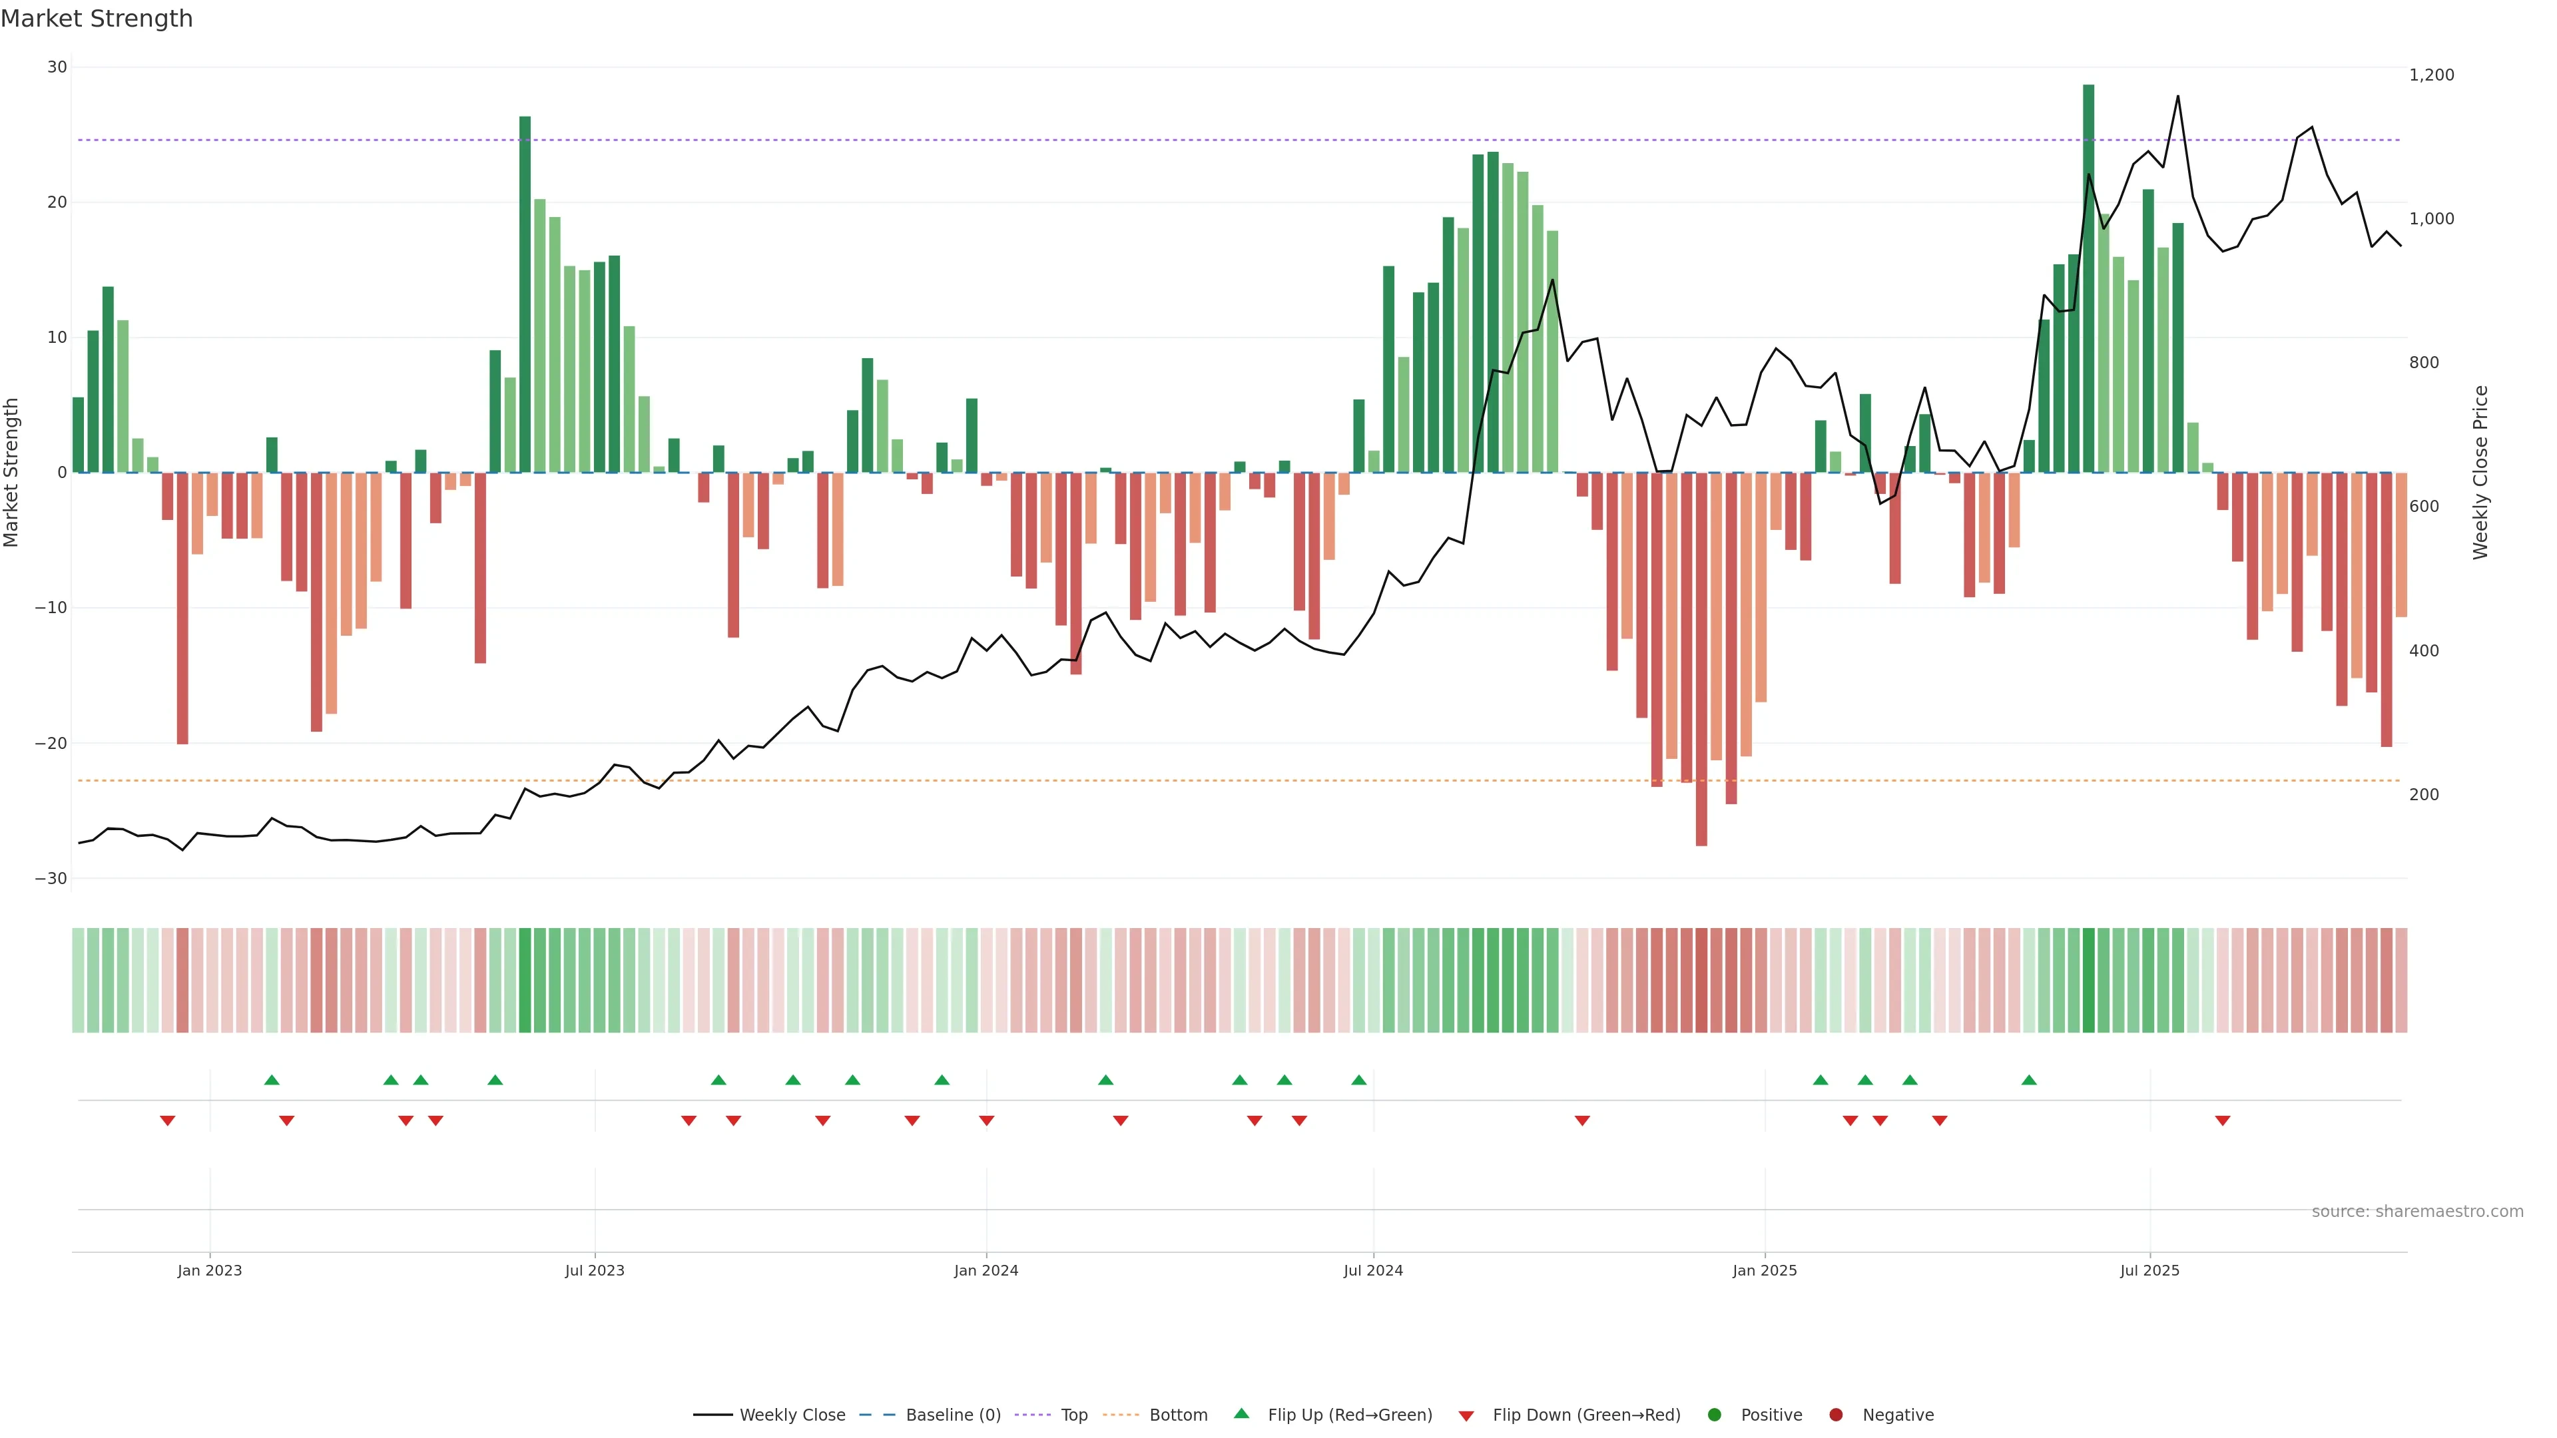Click the Market Strength chart title
This screenshot has width=2557, height=1438.
(x=97, y=19)
